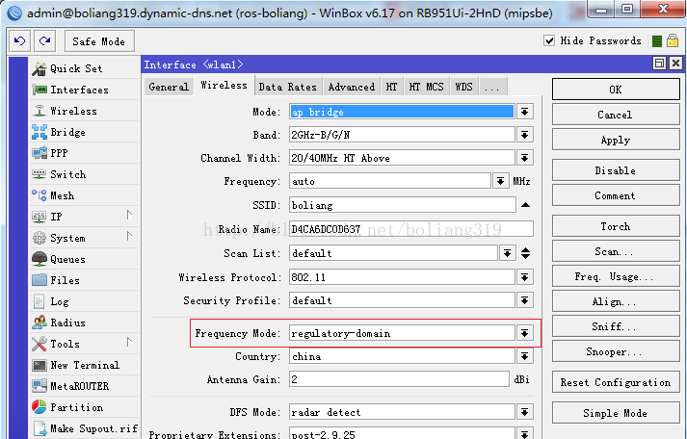Image resolution: width=687 pixels, height=439 pixels.
Task: Show more tabs via ellipsis tab
Action: tap(492, 87)
